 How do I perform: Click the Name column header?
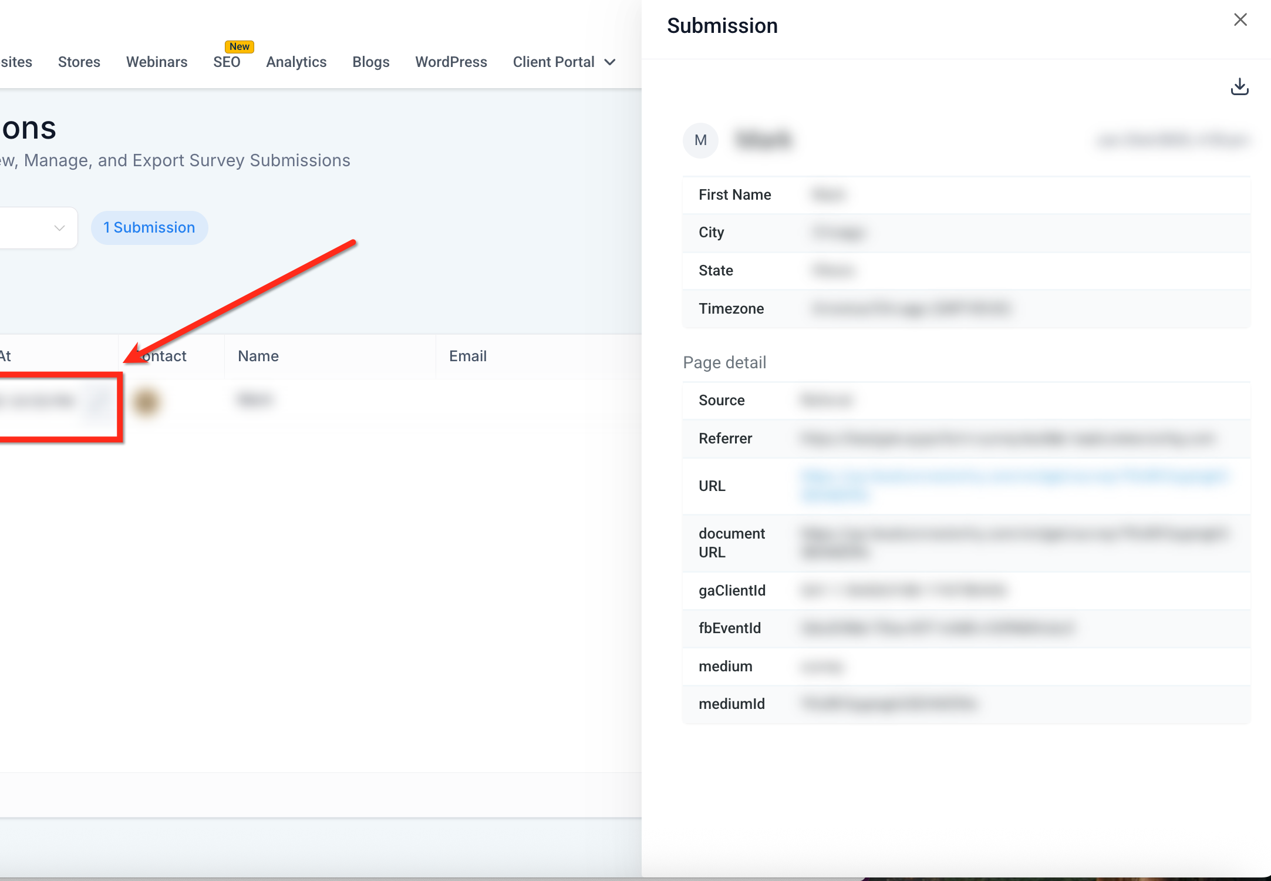(258, 356)
